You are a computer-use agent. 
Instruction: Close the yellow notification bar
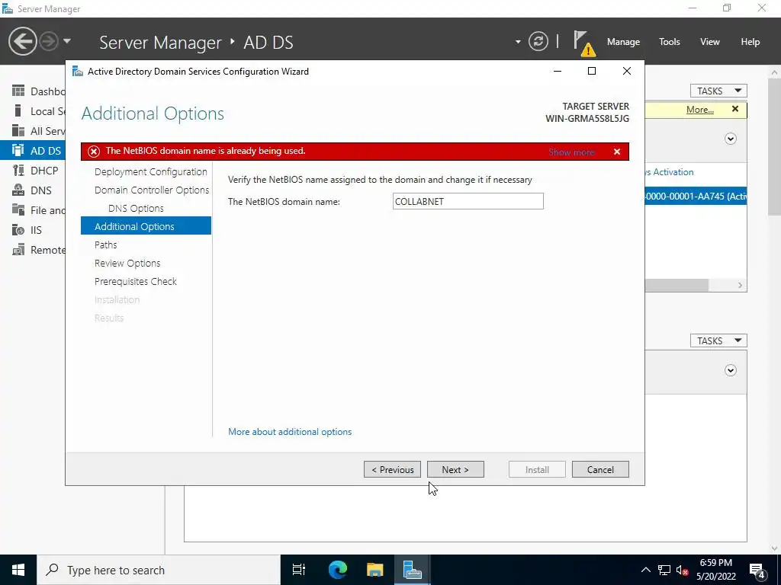click(x=735, y=109)
